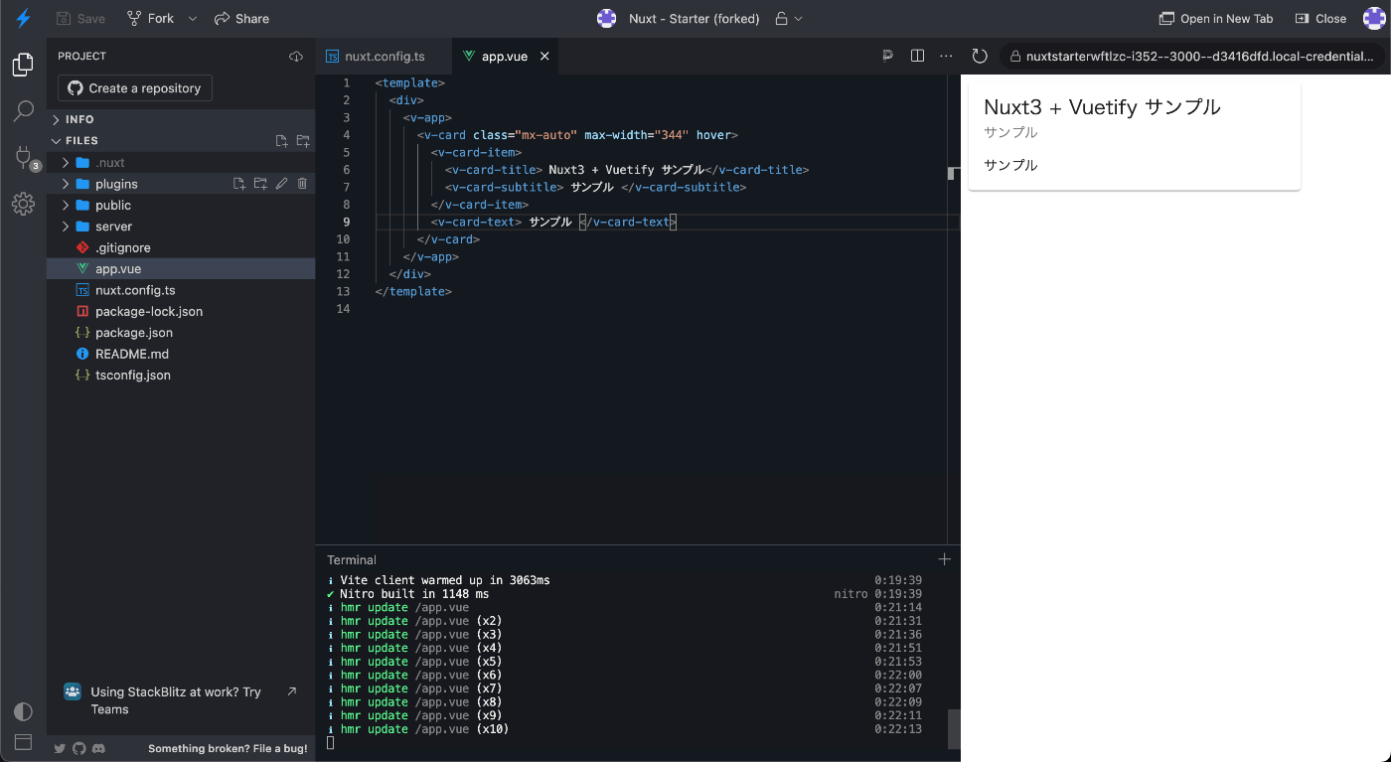1391x762 pixels.
Task: Open the GitHub link icon at bottom
Action: tap(79, 748)
